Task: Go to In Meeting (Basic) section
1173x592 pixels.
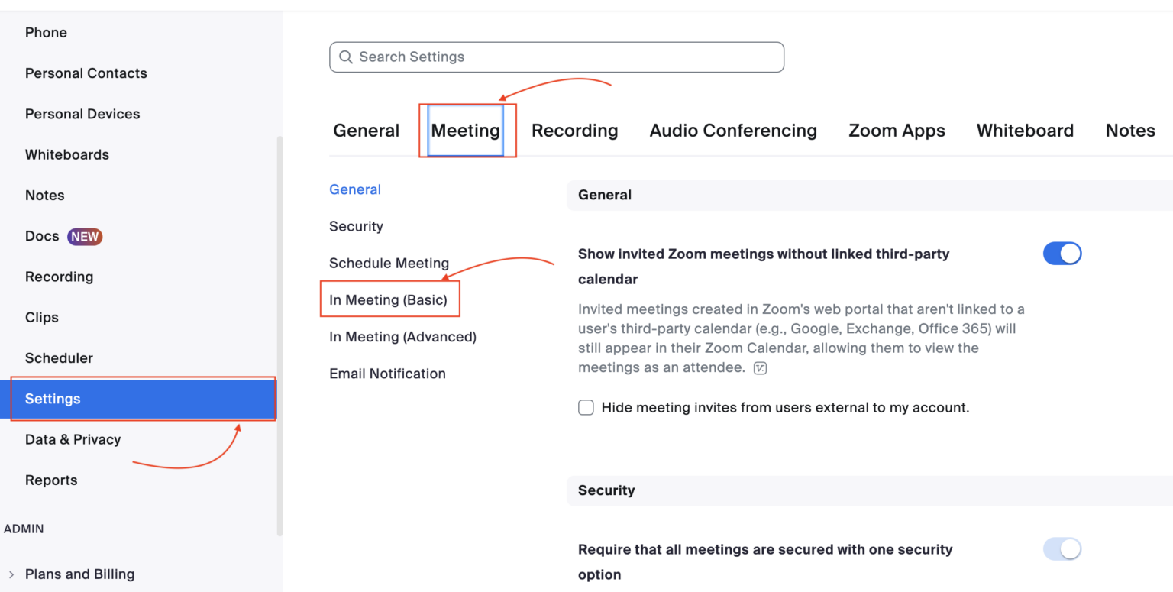Action: (388, 300)
